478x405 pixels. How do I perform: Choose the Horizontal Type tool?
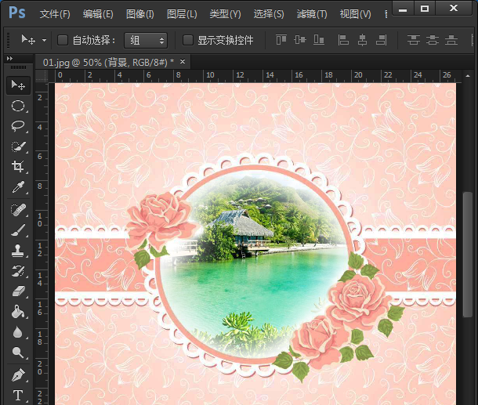pos(17,395)
